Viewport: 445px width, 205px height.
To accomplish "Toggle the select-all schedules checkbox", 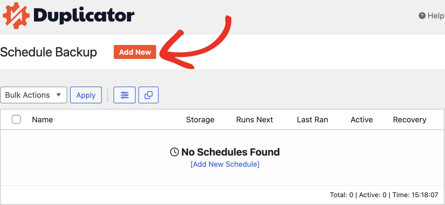I will pos(16,119).
